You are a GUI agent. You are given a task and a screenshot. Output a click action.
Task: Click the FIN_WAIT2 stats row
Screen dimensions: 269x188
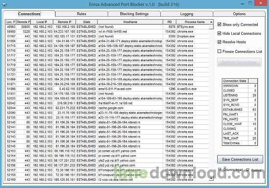coord(240,119)
